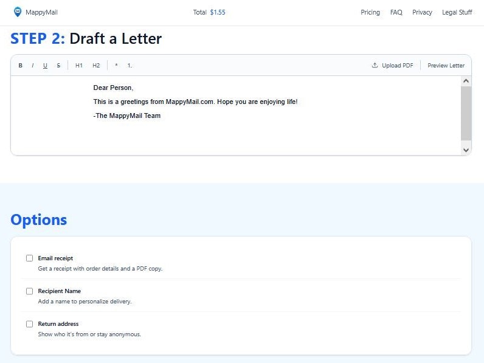Open the Legal Stuff page
Screen dimensions: 484x363
457,12
